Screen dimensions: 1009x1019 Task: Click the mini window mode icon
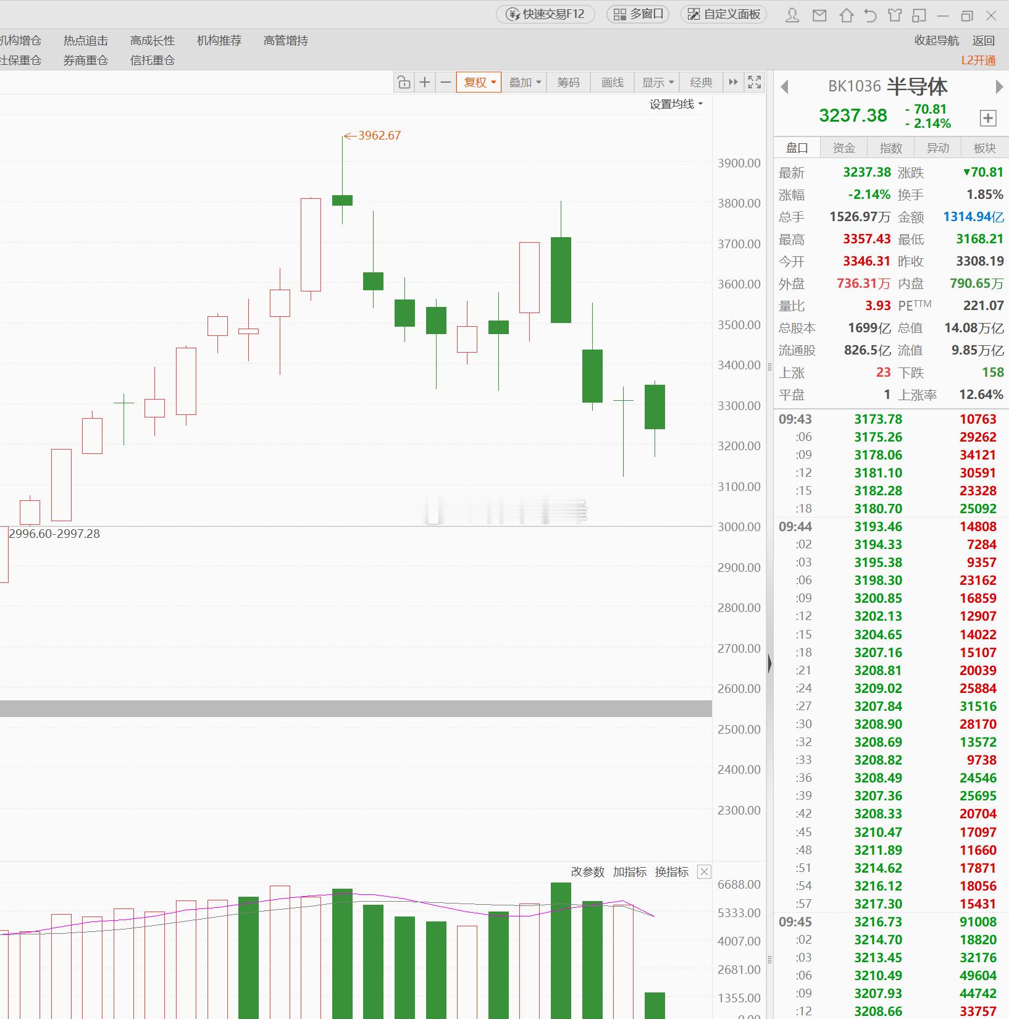click(x=919, y=15)
